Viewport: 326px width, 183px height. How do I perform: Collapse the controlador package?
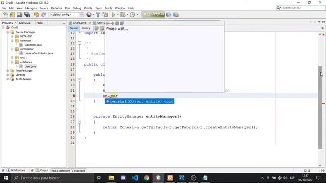click(12, 49)
